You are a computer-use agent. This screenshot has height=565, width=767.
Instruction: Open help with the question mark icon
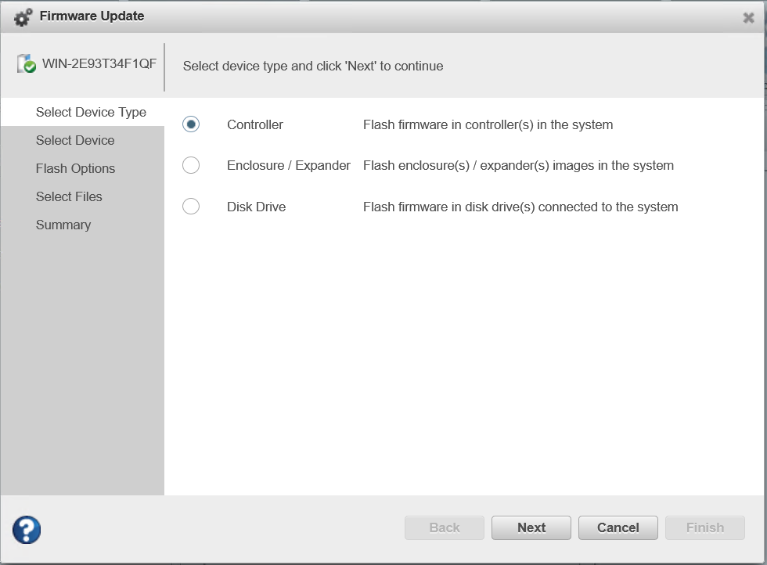coord(27,529)
